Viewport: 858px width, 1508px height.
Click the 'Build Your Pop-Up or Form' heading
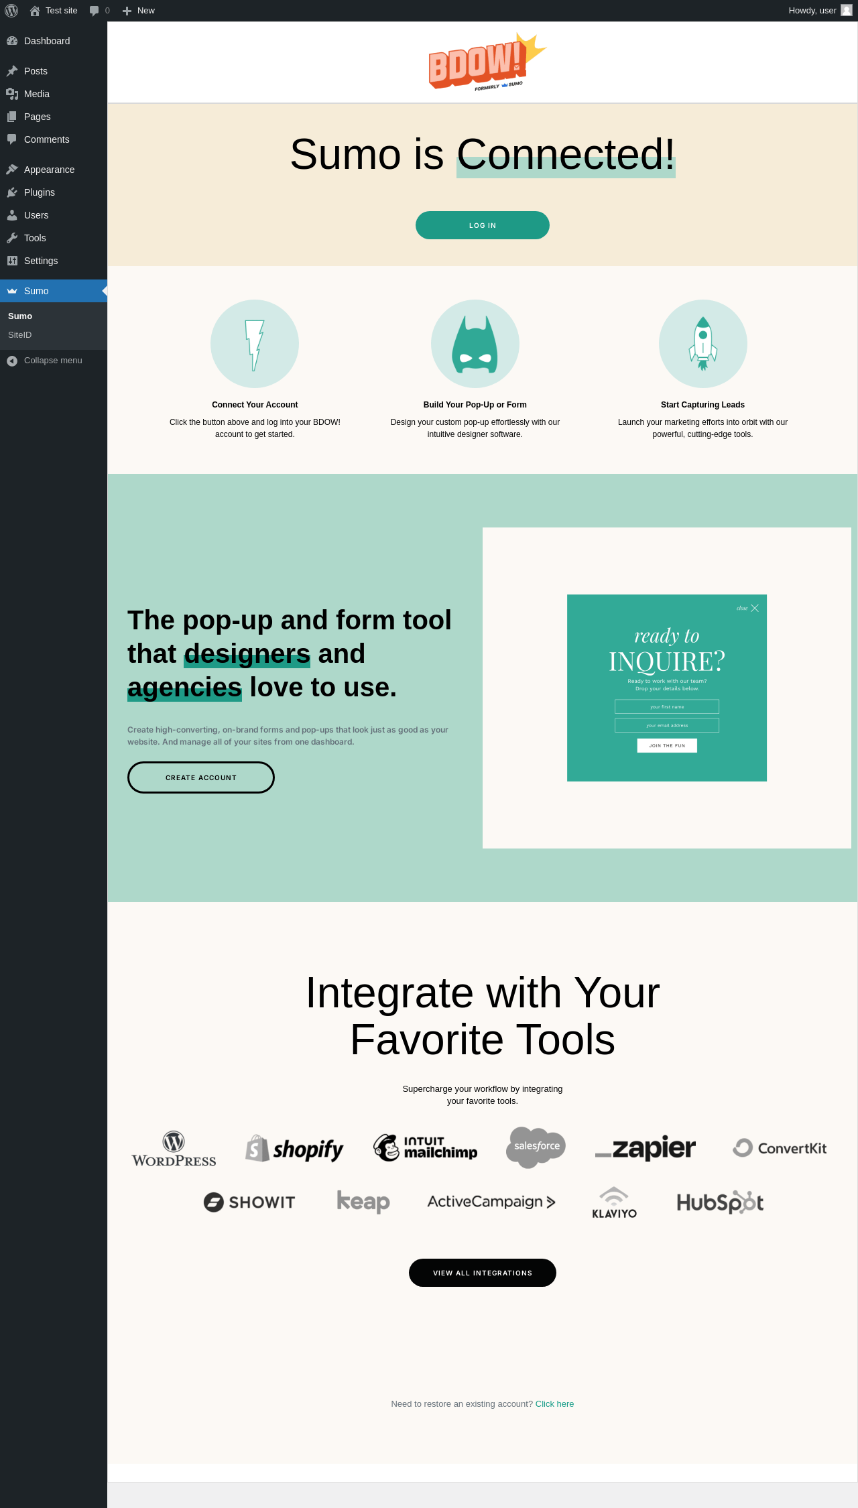click(475, 405)
